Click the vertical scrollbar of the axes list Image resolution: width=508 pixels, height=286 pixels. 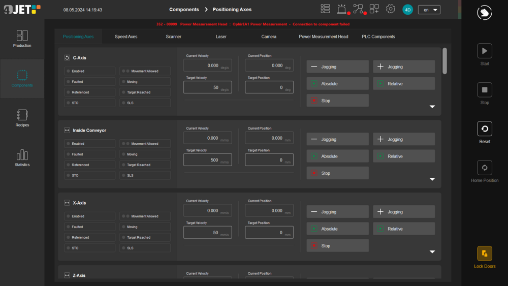[445, 61]
